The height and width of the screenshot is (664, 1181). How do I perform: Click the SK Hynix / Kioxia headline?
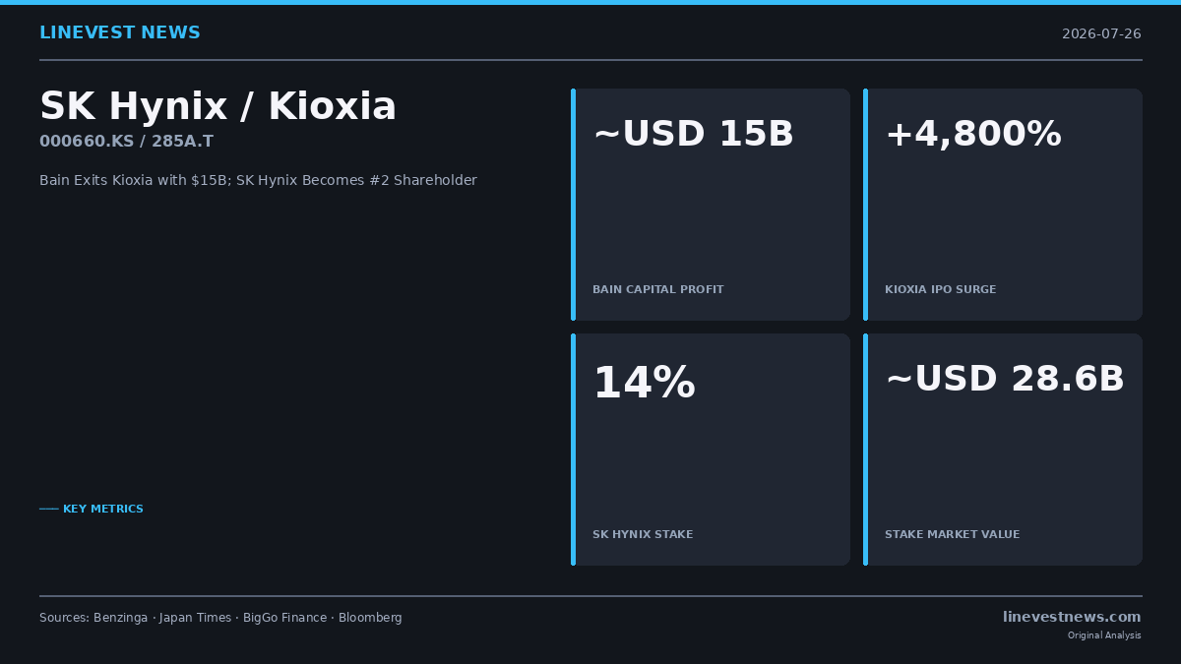point(218,107)
